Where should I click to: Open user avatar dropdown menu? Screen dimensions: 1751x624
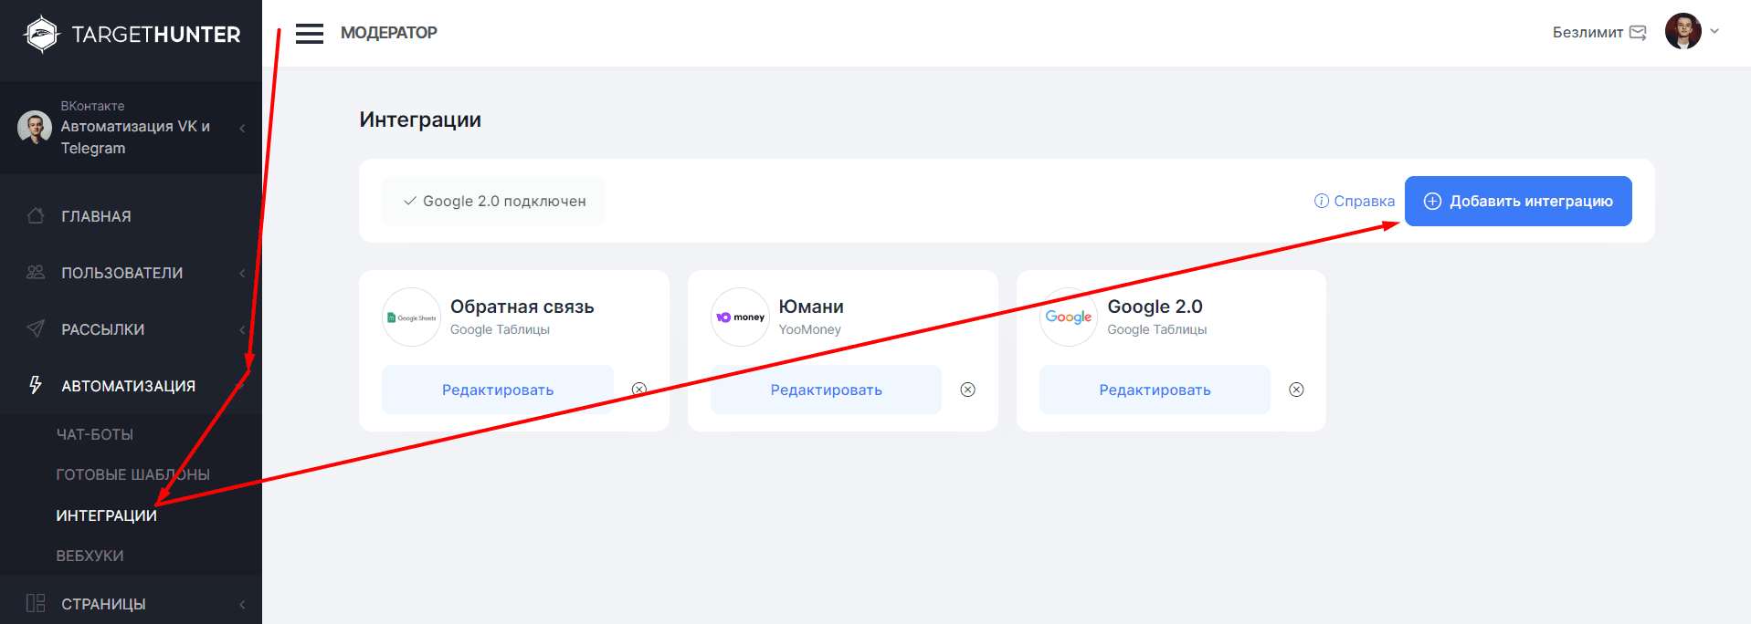tap(1693, 32)
